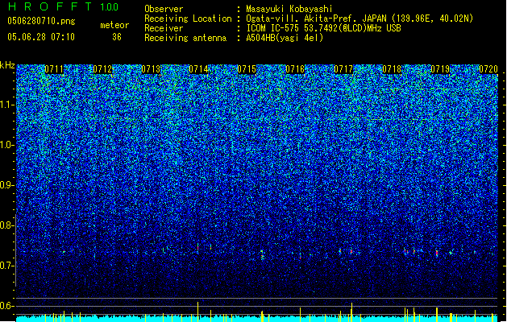Click the 0.7 kHz axis tick label
Viewport: 507px width, 322px height.
coord(6,266)
